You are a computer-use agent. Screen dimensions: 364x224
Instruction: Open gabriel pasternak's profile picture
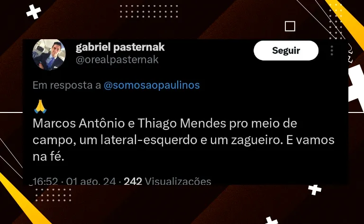(x=49, y=55)
